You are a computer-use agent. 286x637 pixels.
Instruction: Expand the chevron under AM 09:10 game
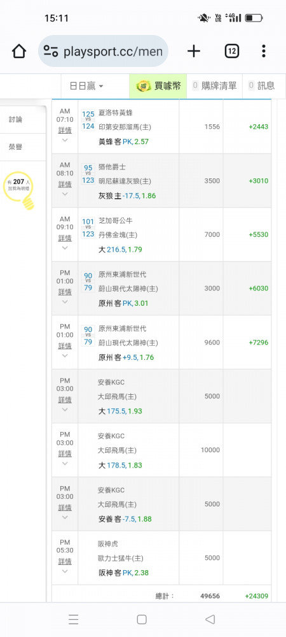(x=65, y=248)
